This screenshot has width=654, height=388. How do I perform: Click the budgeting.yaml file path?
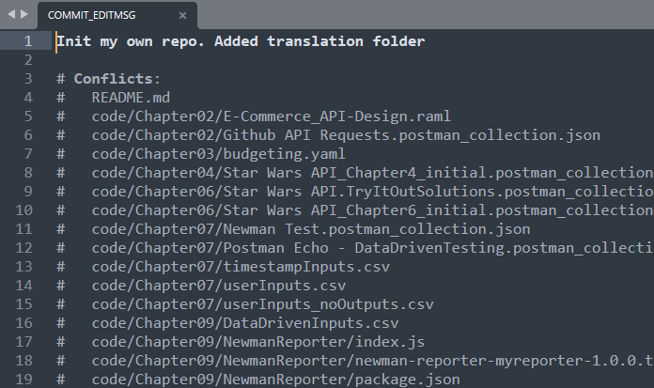coord(218,154)
